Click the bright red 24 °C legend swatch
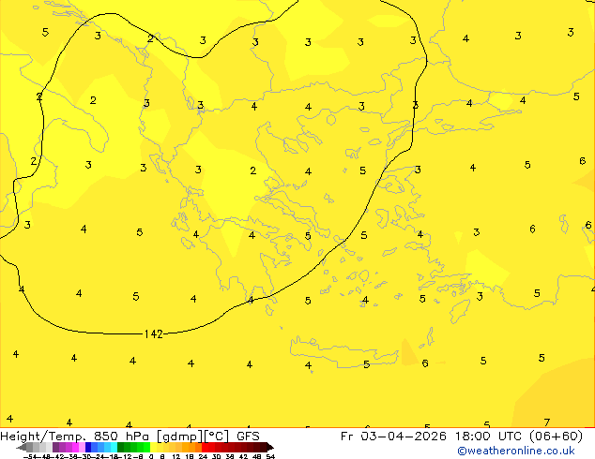This screenshot has height=459, width=595. coord(205,447)
